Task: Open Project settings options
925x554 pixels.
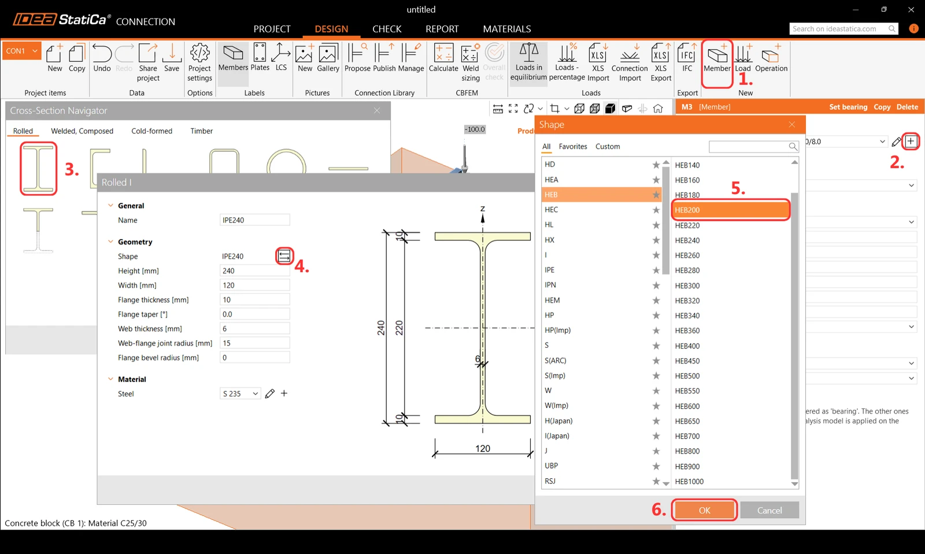Action: coord(199,62)
